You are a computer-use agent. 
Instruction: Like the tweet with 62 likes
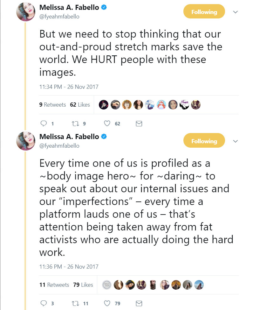[x=107, y=124]
